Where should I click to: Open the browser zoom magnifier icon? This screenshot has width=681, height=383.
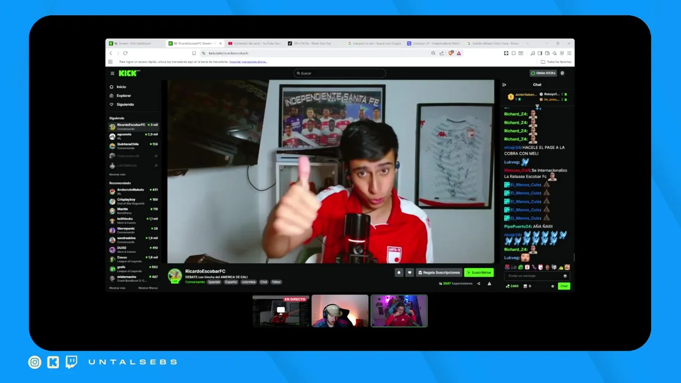[433, 53]
